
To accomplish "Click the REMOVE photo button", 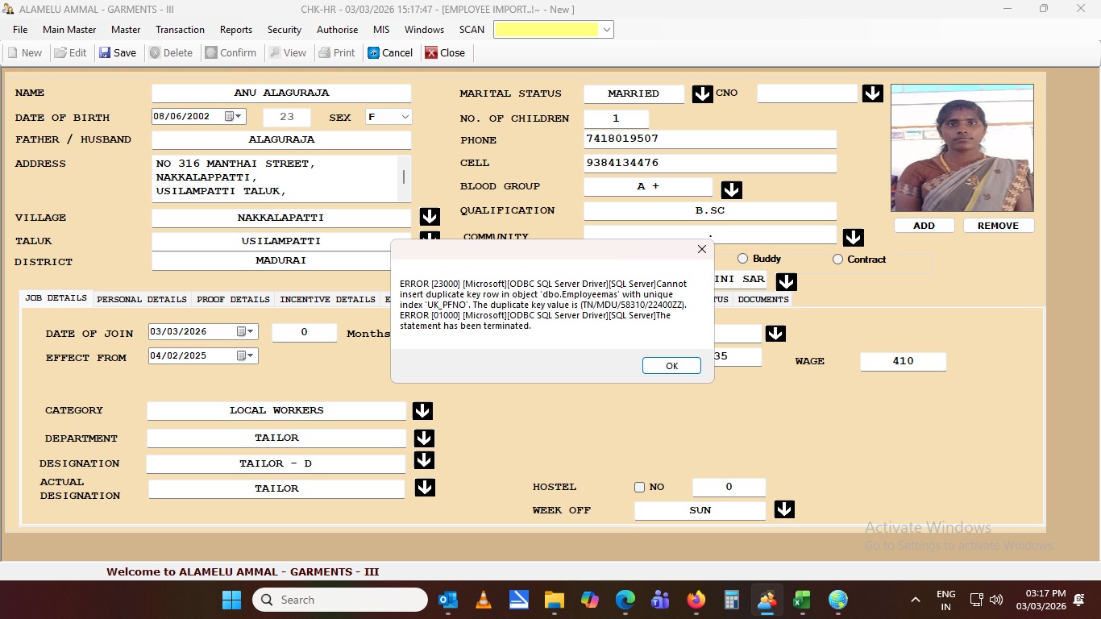I will click(998, 226).
